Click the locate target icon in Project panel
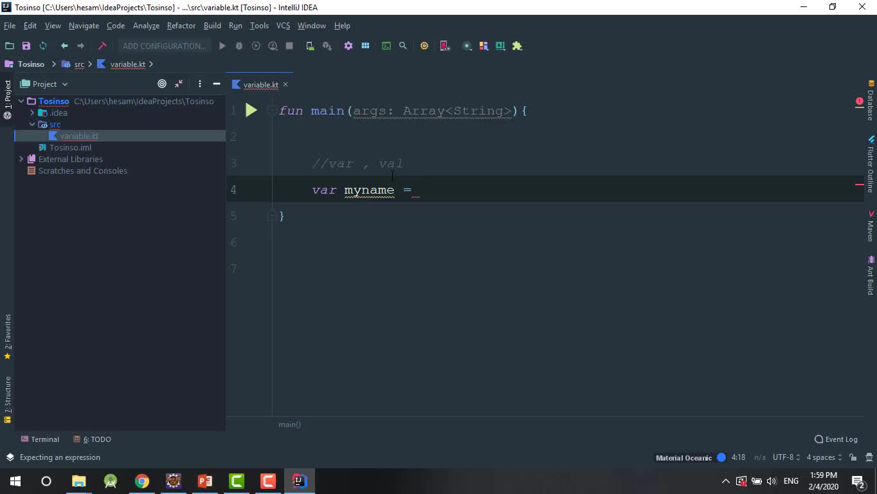The image size is (877, 494). (x=162, y=84)
